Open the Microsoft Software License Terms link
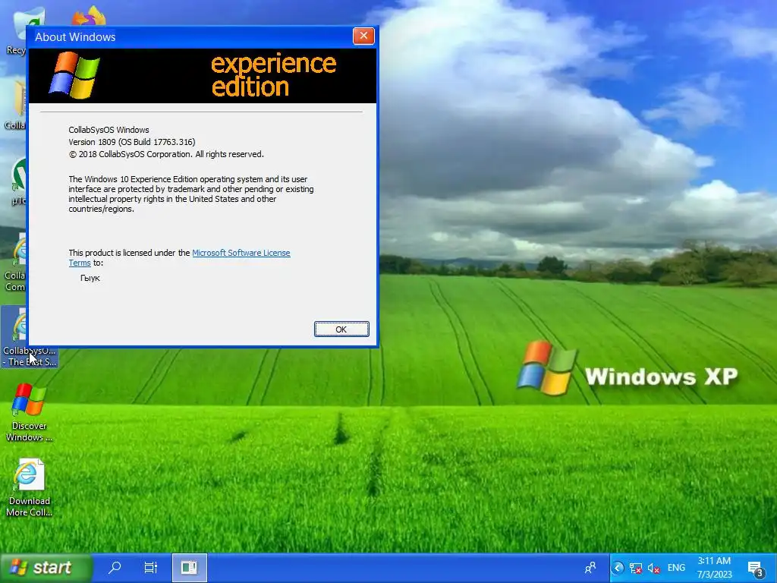Image resolution: width=777 pixels, height=583 pixels. coord(241,253)
